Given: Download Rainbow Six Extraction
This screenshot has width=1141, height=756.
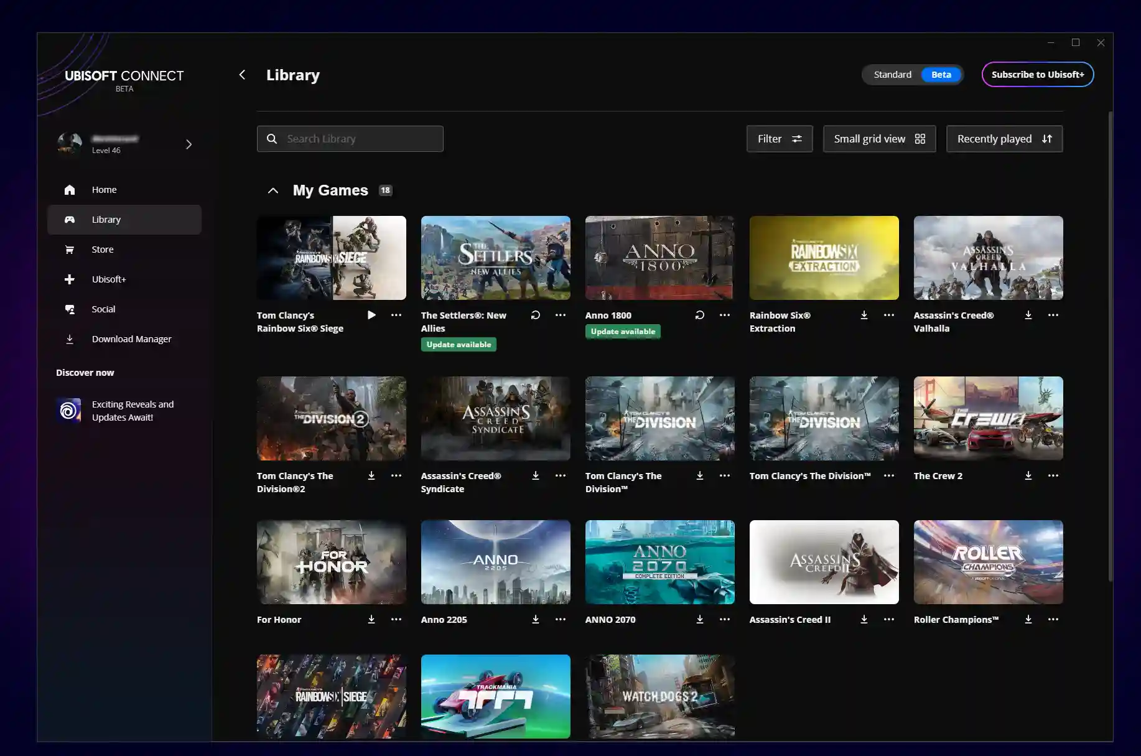Looking at the screenshot, I should click(864, 315).
